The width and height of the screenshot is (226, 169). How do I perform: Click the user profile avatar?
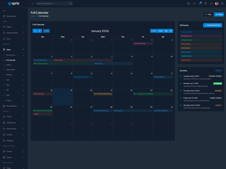[x=217, y=4]
